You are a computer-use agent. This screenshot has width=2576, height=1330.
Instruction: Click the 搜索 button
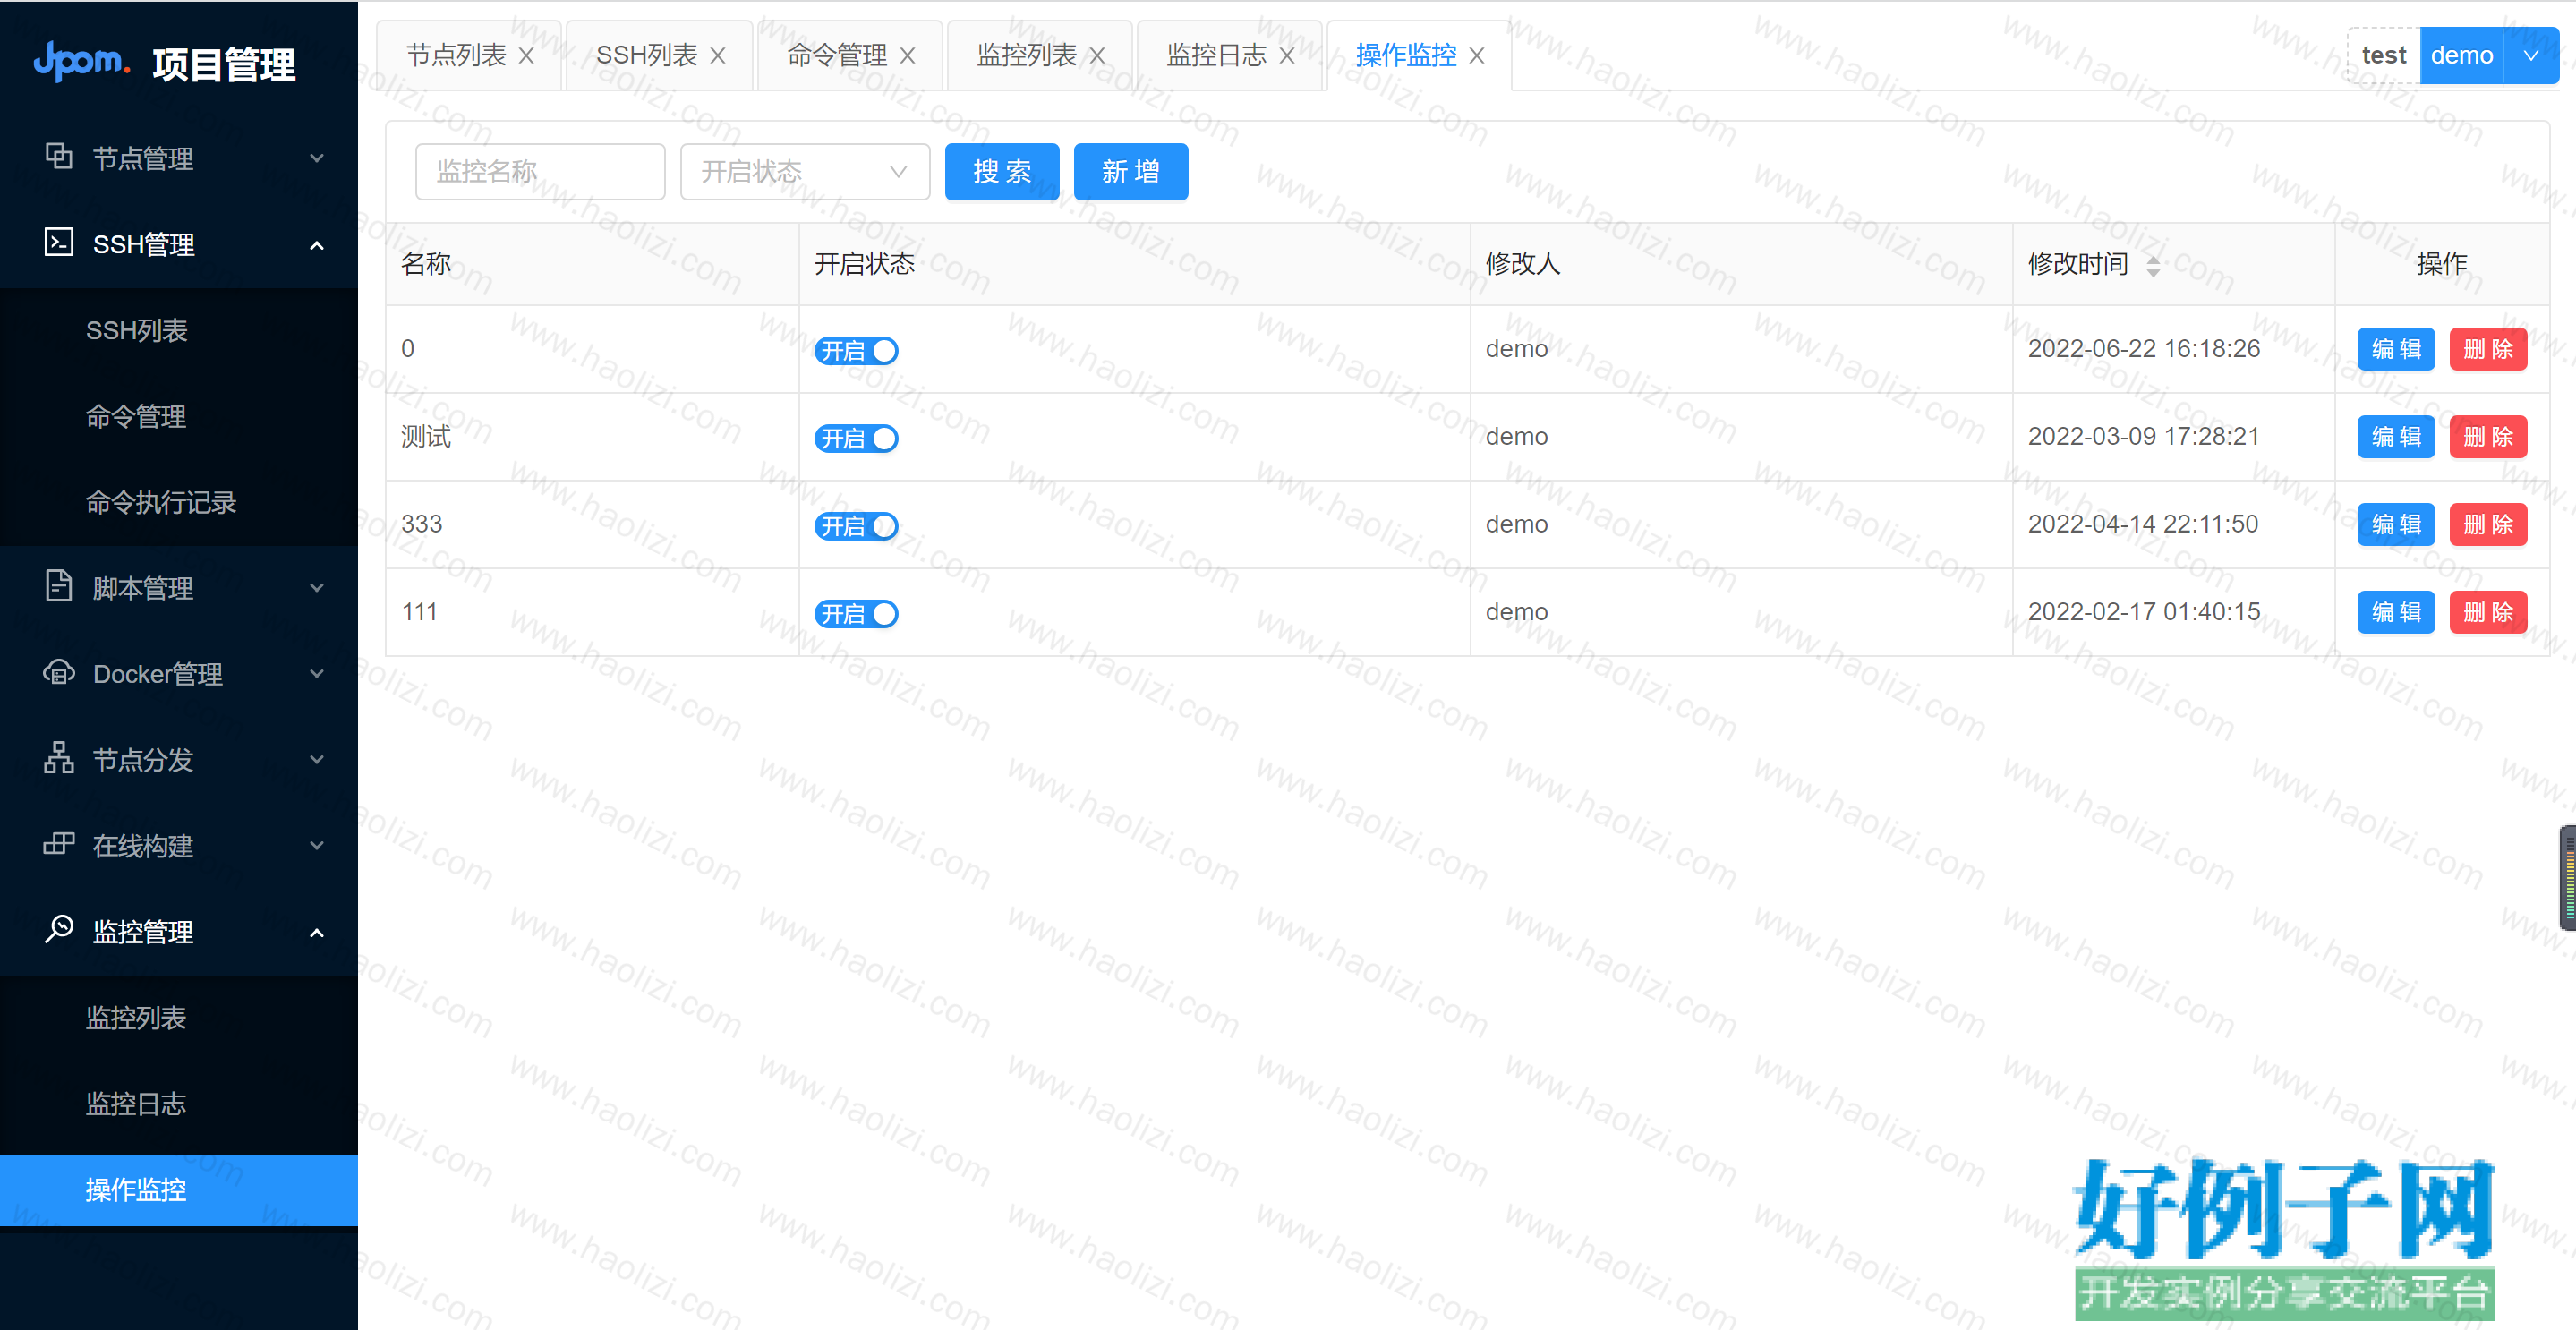pyautogui.click(x=1002, y=172)
